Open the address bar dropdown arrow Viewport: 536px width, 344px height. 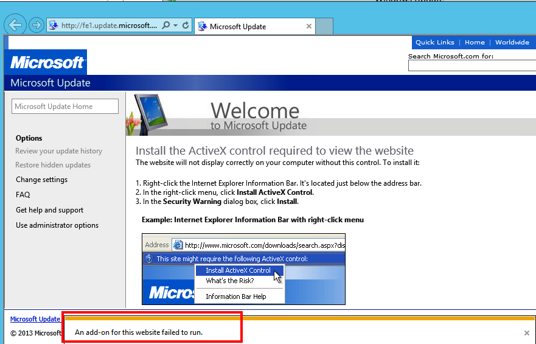tap(175, 26)
